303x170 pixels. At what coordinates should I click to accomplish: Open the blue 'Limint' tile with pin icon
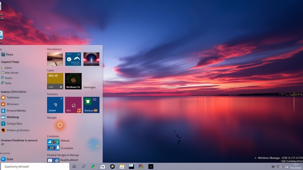[55, 105]
